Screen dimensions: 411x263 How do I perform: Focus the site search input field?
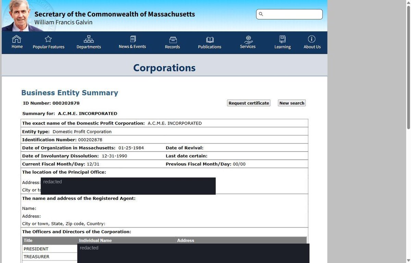click(x=289, y=14)
